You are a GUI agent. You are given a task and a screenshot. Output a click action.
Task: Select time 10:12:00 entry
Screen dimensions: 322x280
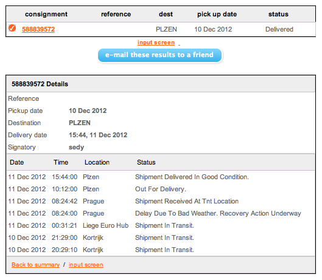pos(65,189)
